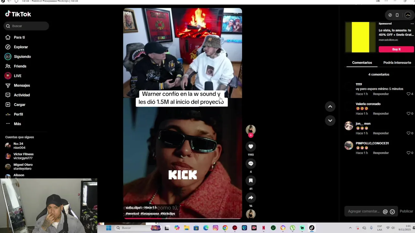Click the #lasapaaaaa hashtag

coord(150,214)
